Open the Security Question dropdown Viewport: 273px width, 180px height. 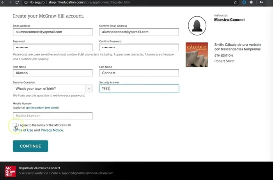pos(53,89)
